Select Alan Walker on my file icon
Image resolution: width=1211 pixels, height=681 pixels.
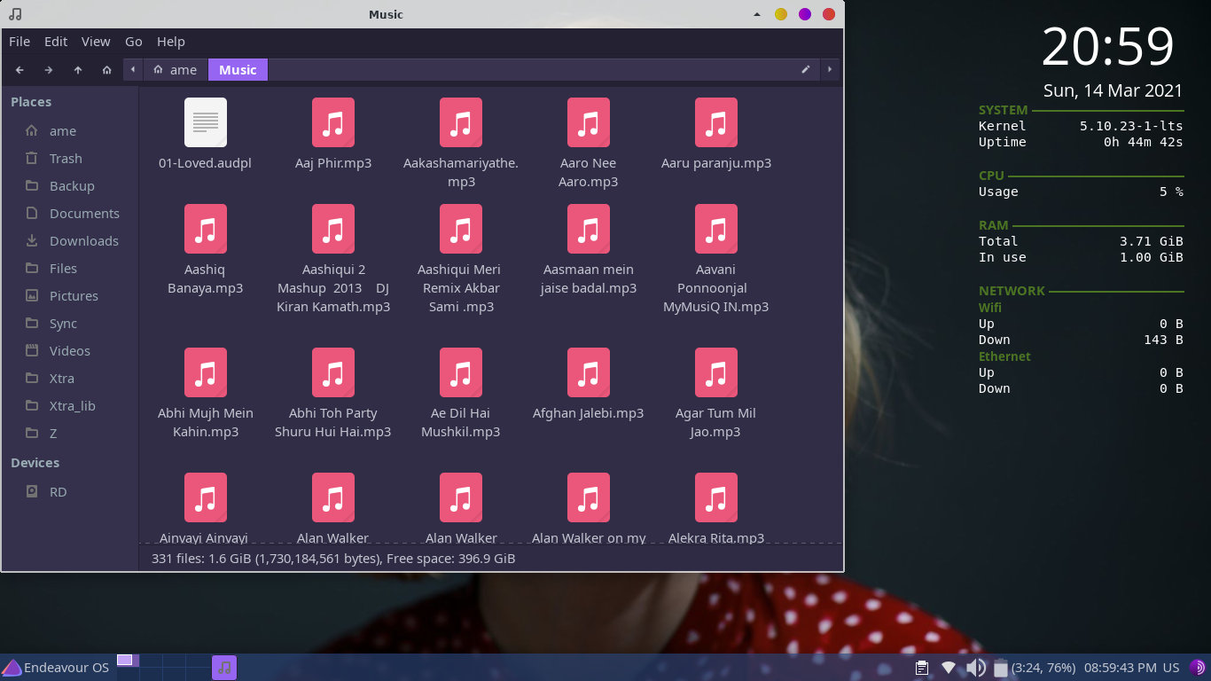point(589,497)
